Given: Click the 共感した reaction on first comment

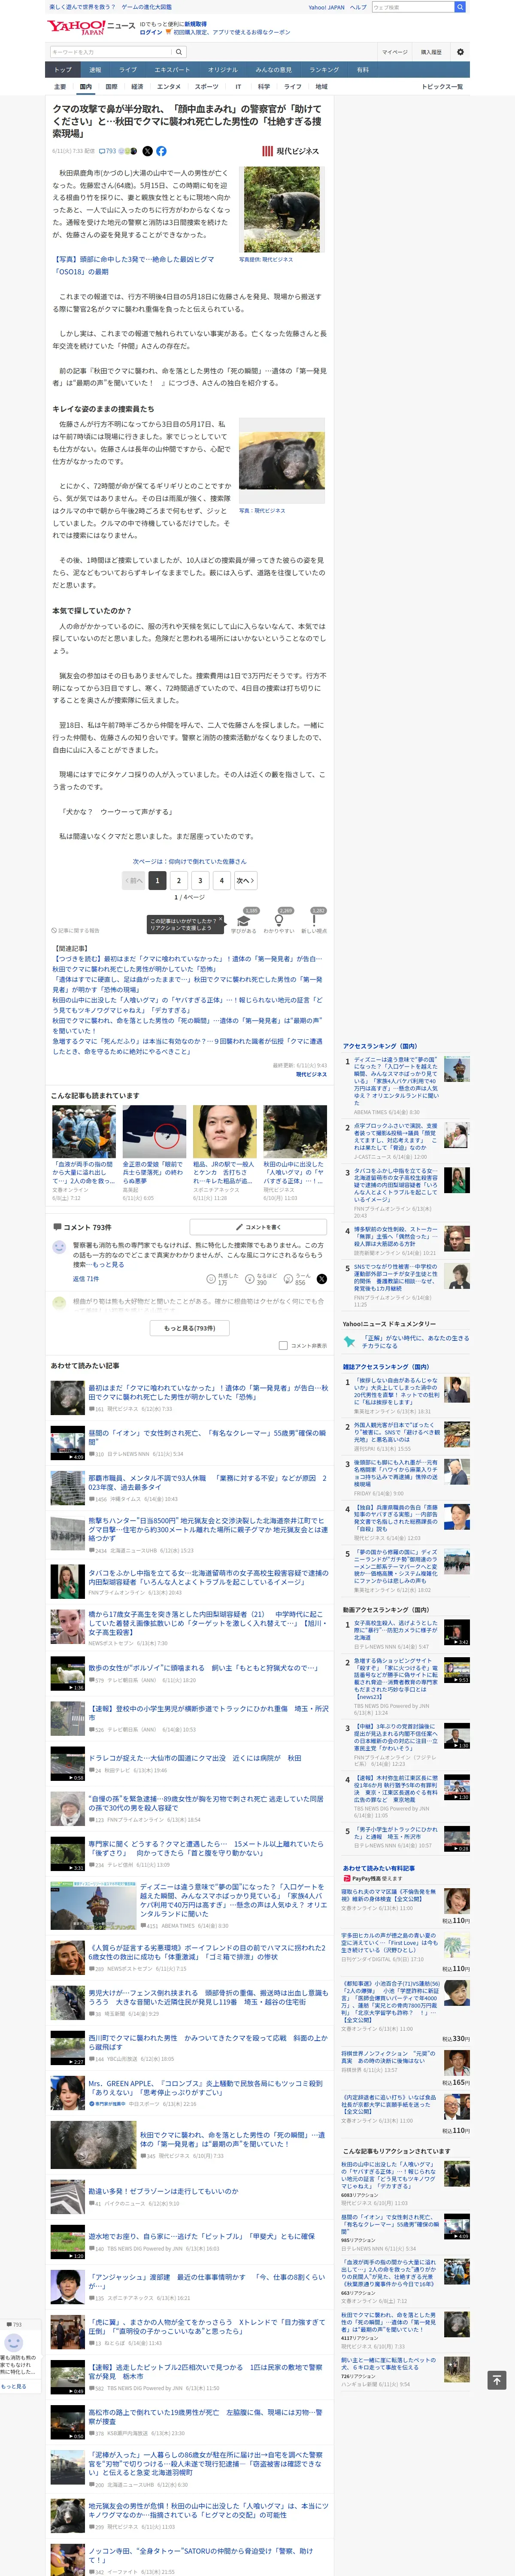Looking at the screenshot, I should point(222,1279).
